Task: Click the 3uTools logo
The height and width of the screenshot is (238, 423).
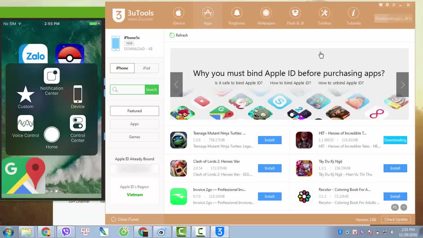Action: pyautogui.click(x=133, y=15)
